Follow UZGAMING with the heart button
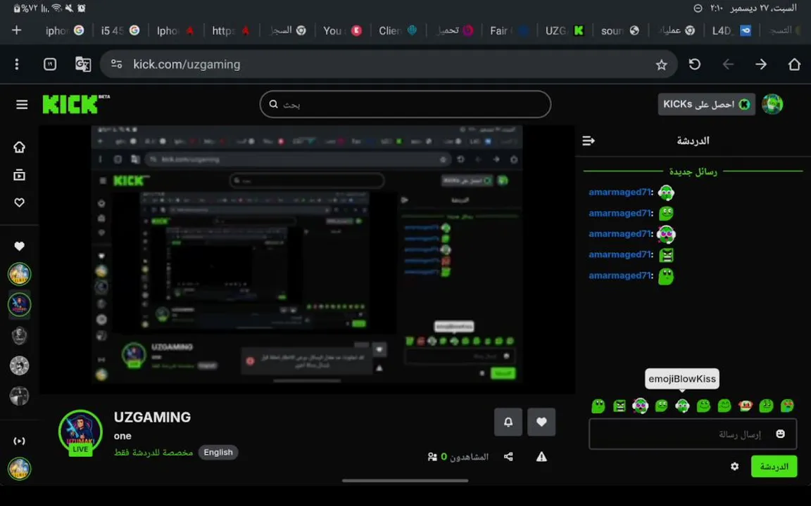 point(541,422)
